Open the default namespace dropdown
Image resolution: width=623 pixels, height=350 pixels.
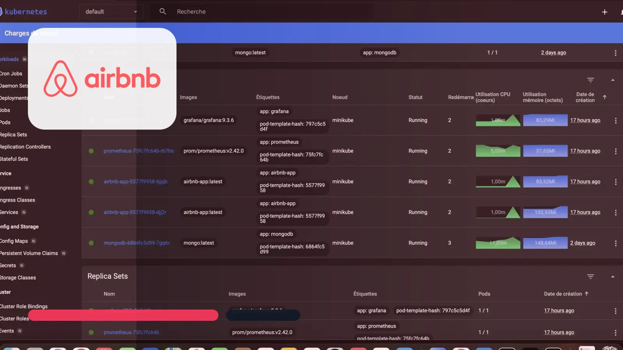[x=111, y=12]
